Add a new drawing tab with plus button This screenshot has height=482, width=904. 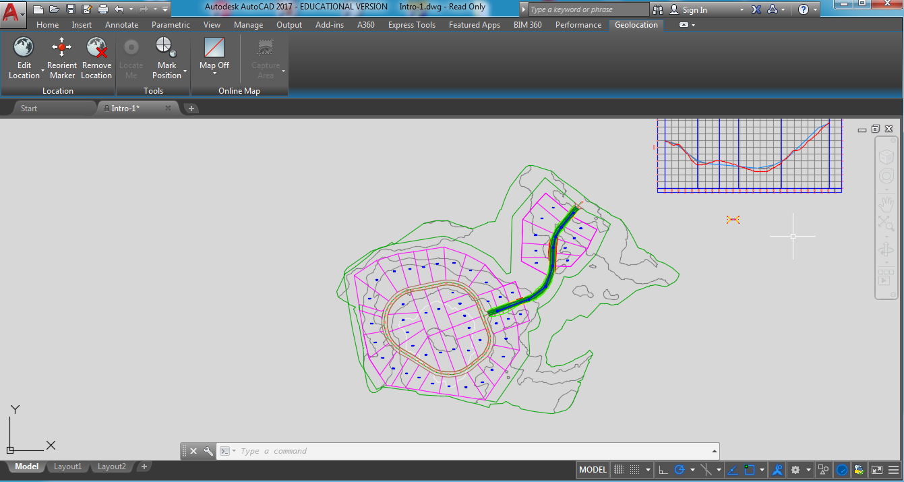(191, 109)
